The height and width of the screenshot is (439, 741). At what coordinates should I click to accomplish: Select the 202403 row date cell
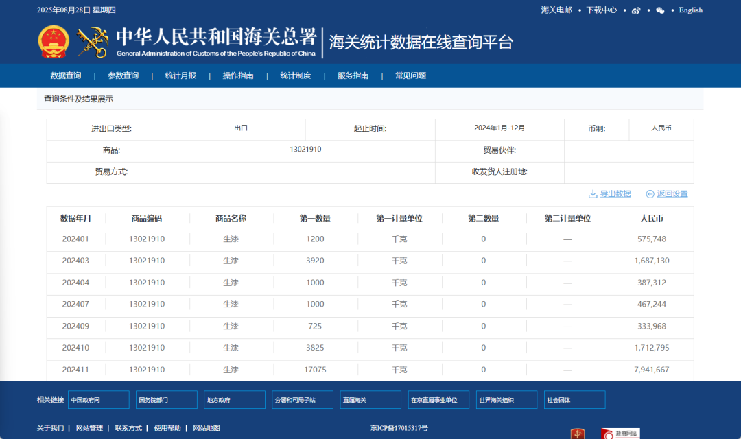tap(75, 261)
